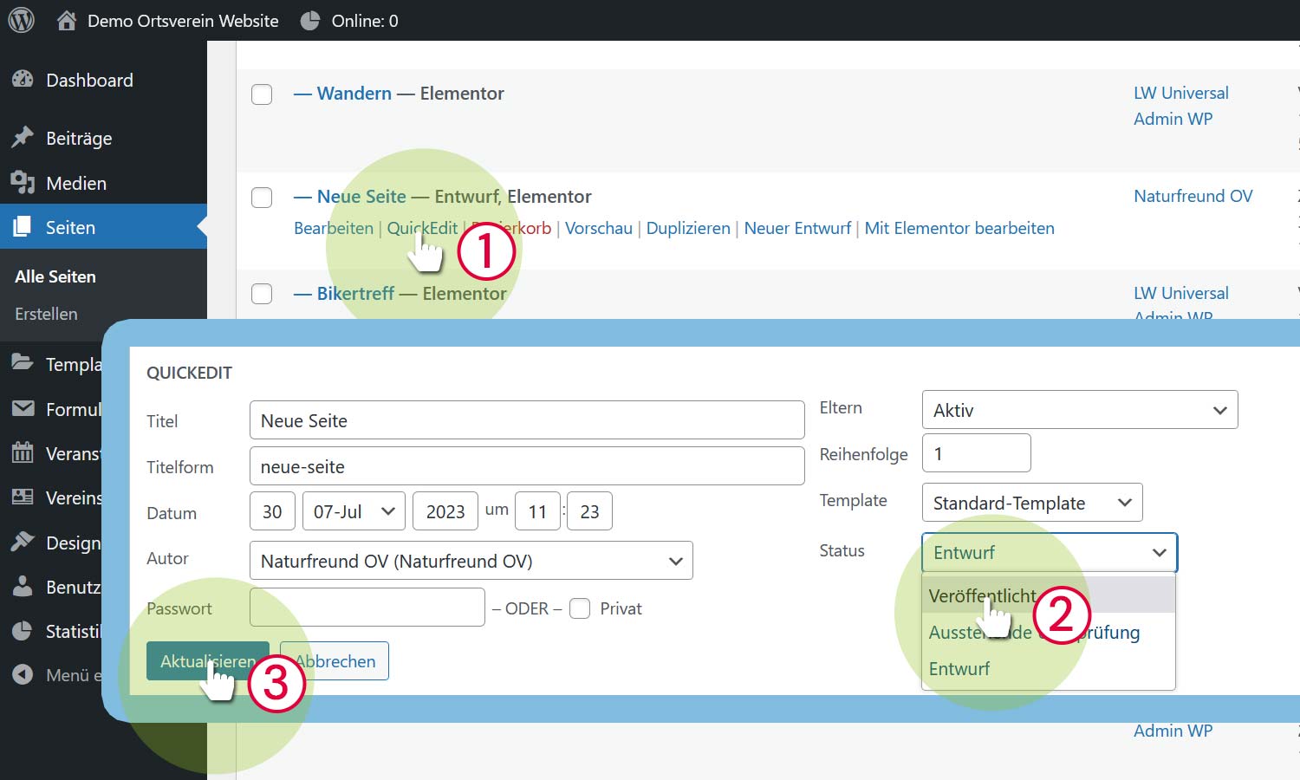Click the Online visitors pie icon
This screenshot has height=780, width=1300.
click(x=309, y=21)
